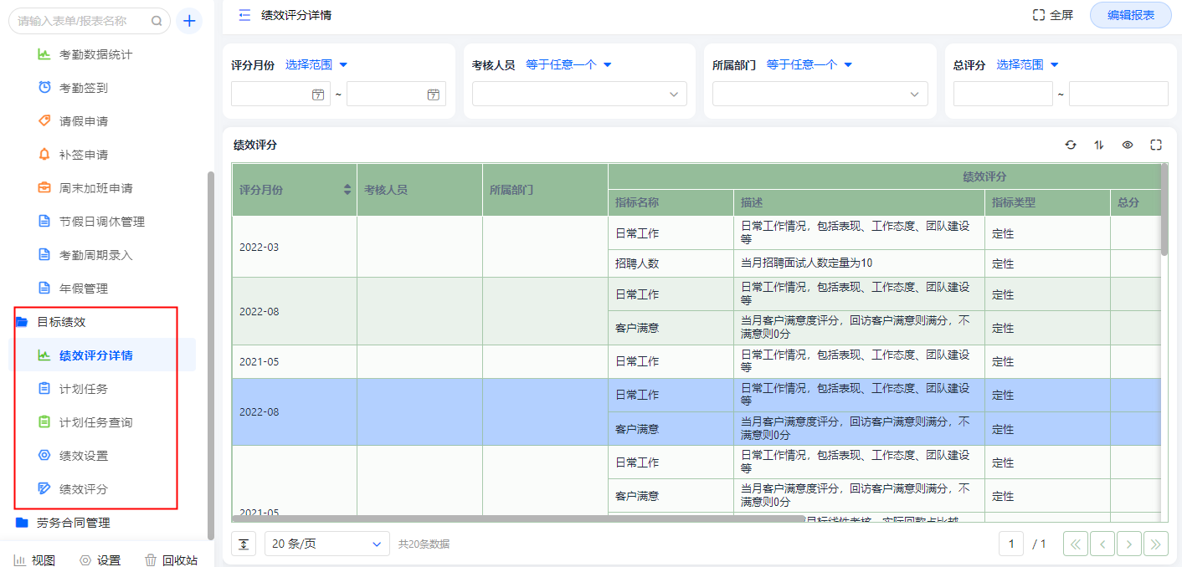The image size is (1182, 567).
Task: Go to the next page with pagination arrow
Action: point(1128,544)
